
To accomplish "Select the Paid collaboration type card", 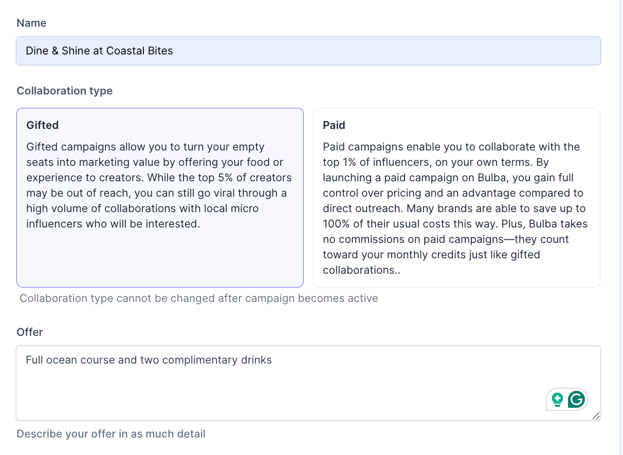I will [456, 198].
